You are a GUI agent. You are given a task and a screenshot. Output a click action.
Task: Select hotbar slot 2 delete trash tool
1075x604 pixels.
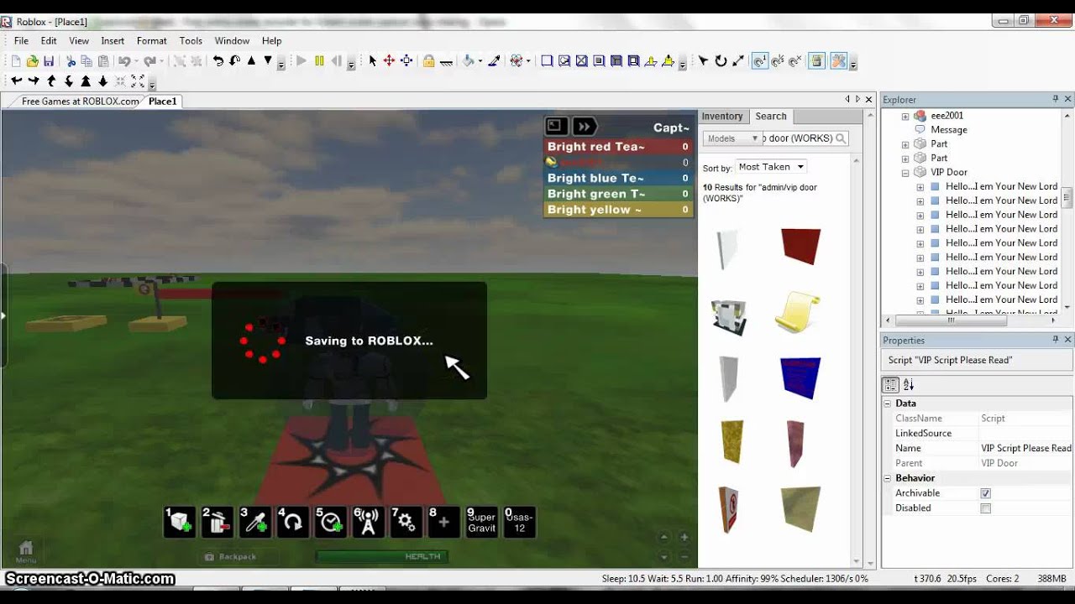(217, 522)
